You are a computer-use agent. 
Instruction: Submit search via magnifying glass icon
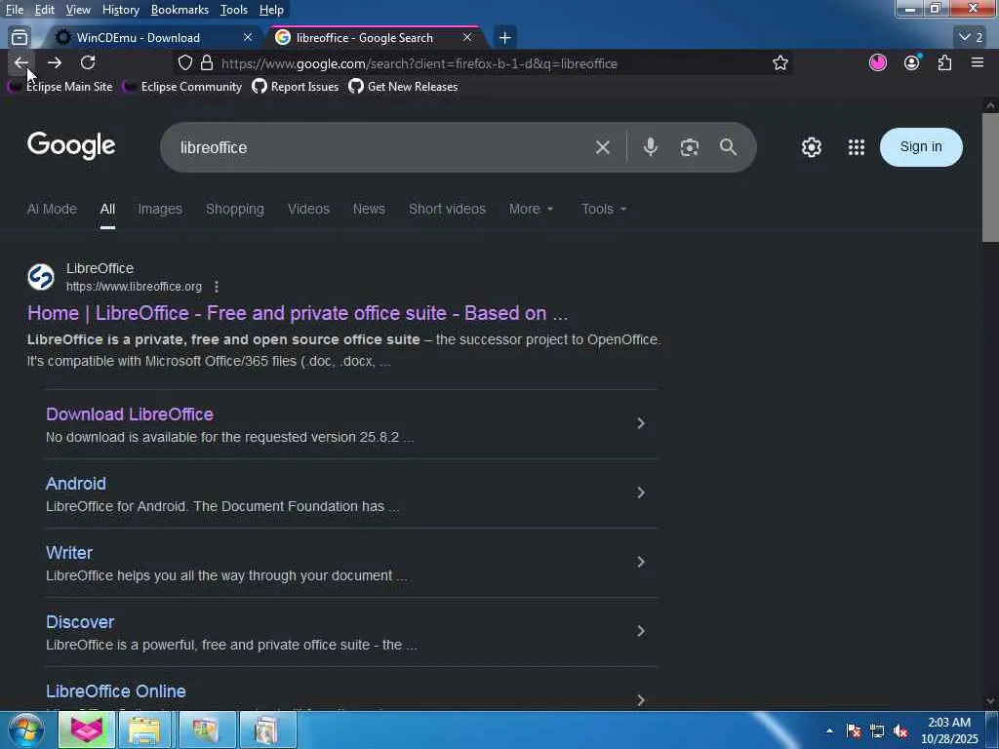pos(728,147)
